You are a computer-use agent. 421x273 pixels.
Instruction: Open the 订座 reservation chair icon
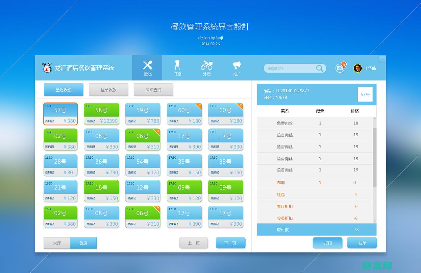(x=177, y=65)
